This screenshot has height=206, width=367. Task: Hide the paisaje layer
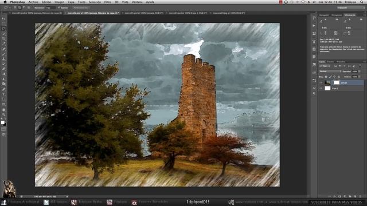coord(321,82)
